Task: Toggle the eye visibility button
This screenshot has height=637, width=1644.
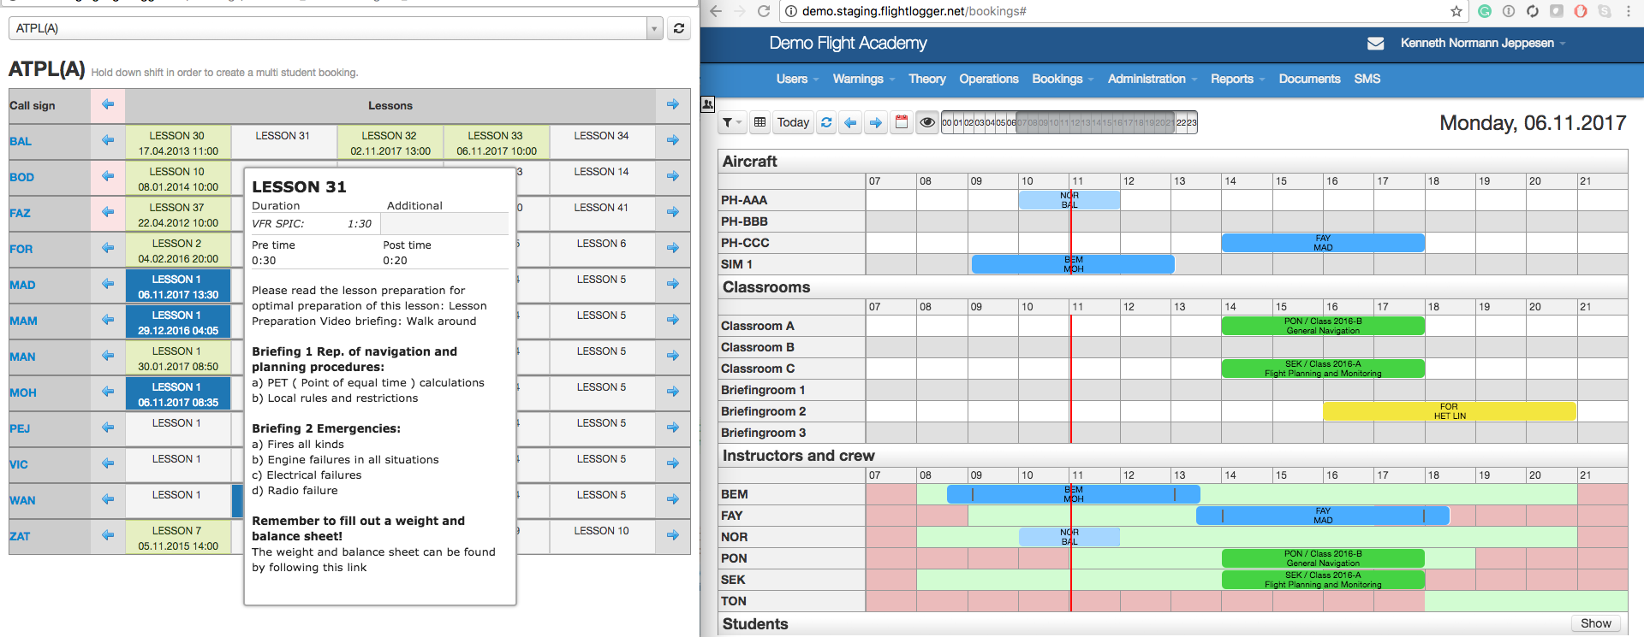Action: click(x=926, y=122)
